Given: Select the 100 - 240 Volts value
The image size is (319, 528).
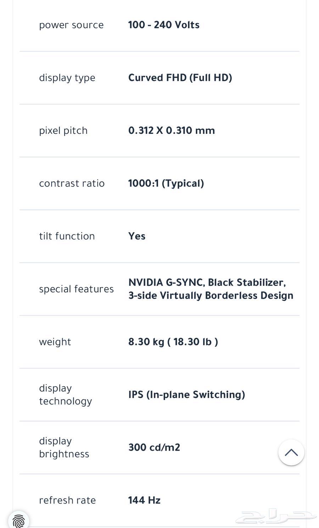Looking at the screenshot, I should pos(164,25).
